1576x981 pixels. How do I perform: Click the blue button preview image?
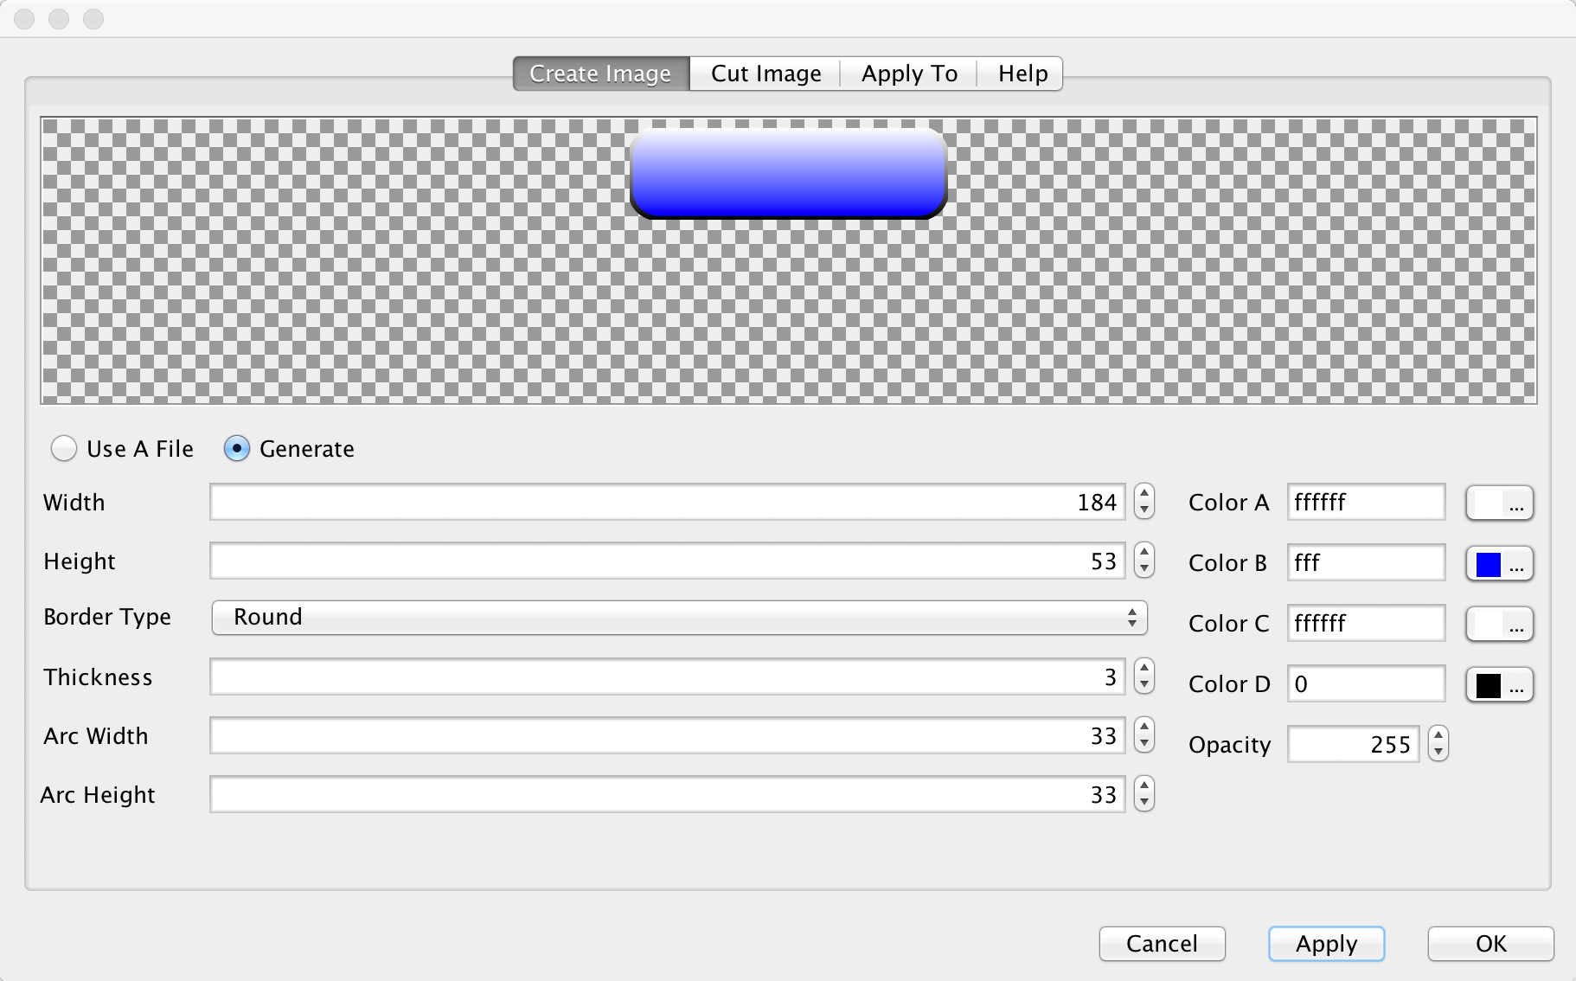pos(788,173)
